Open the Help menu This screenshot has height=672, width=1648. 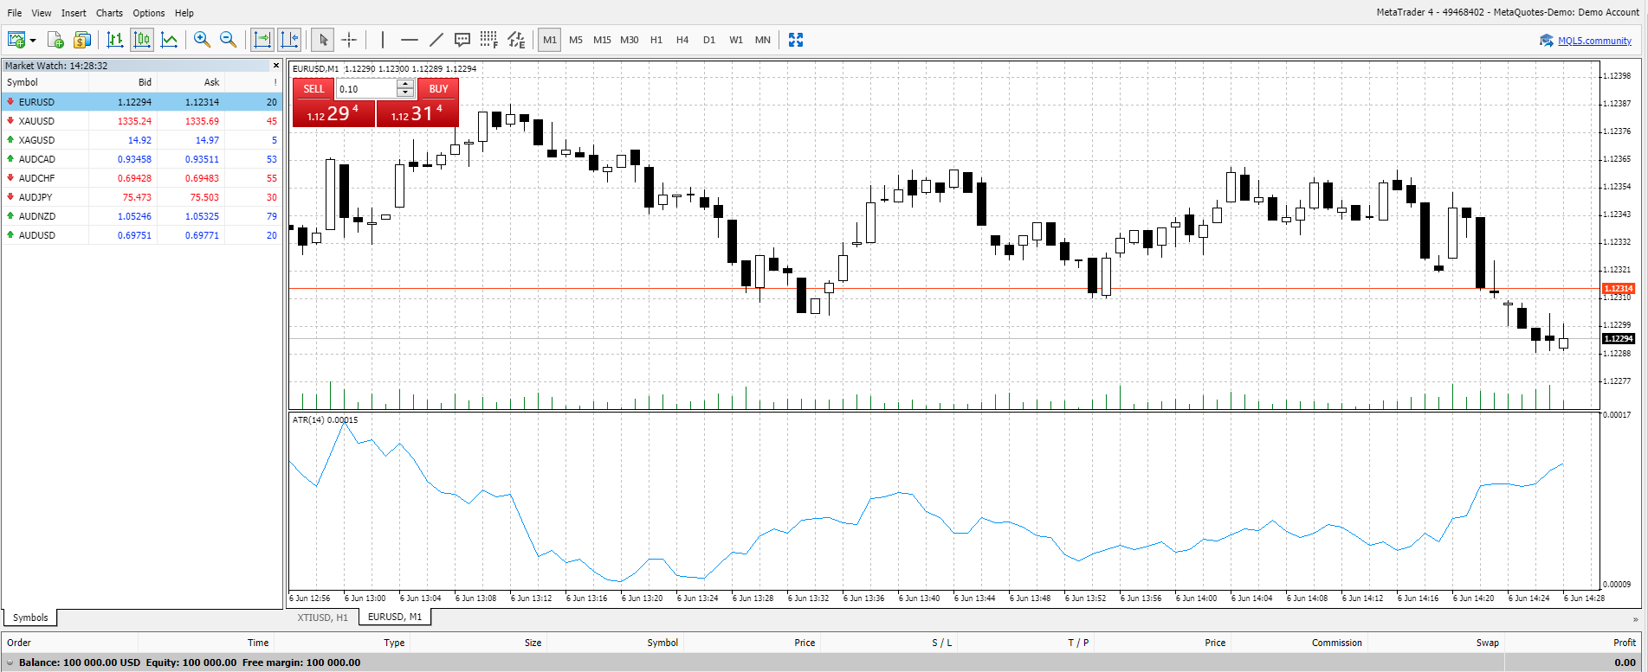(184, 13)
